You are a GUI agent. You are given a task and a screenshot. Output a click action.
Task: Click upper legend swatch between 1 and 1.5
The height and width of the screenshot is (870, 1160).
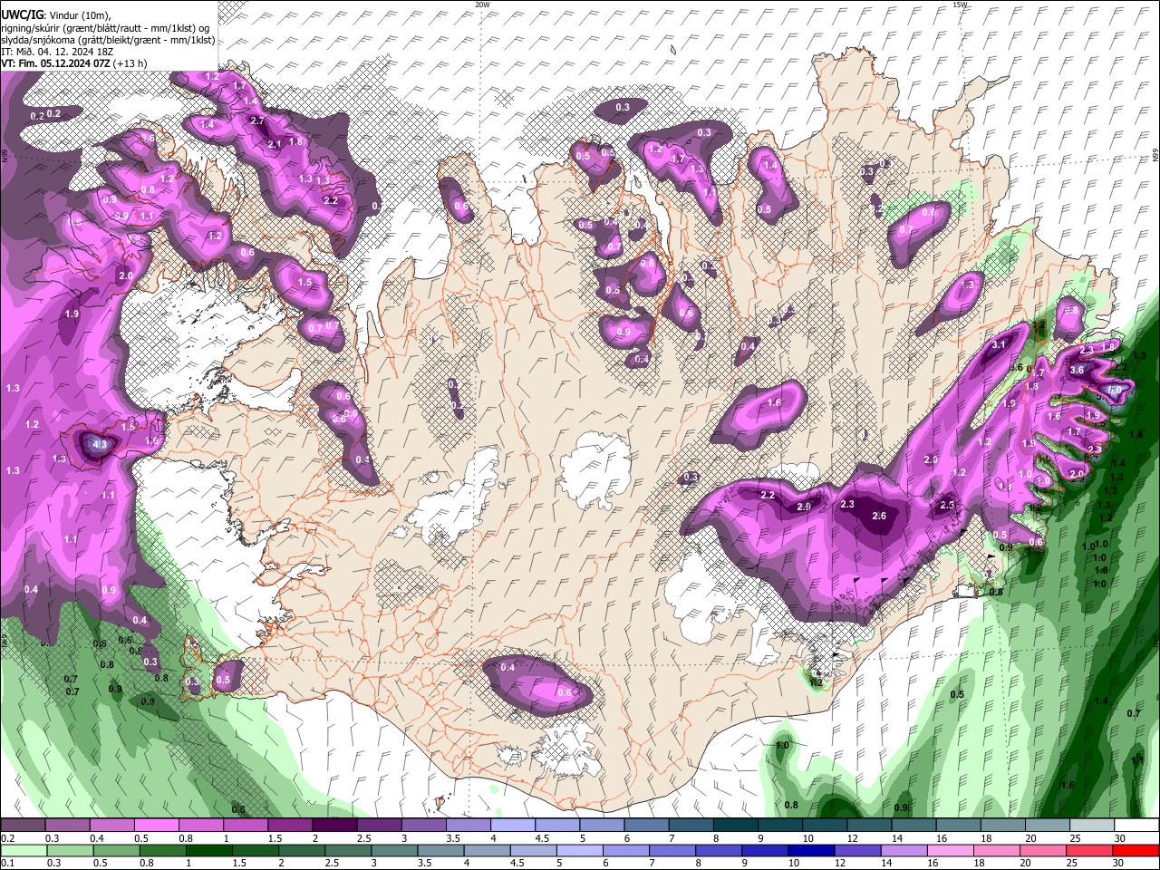(x=246, y=826)
